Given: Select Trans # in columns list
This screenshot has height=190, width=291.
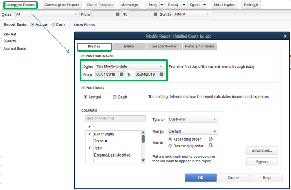Looking at the screenshot, I should click(100, 141).
